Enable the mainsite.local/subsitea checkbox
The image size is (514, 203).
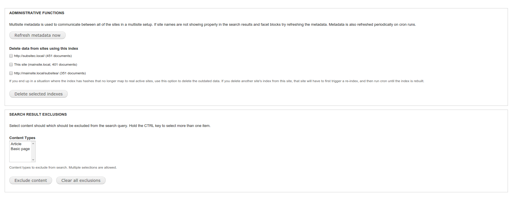click(x=11, y=73)
